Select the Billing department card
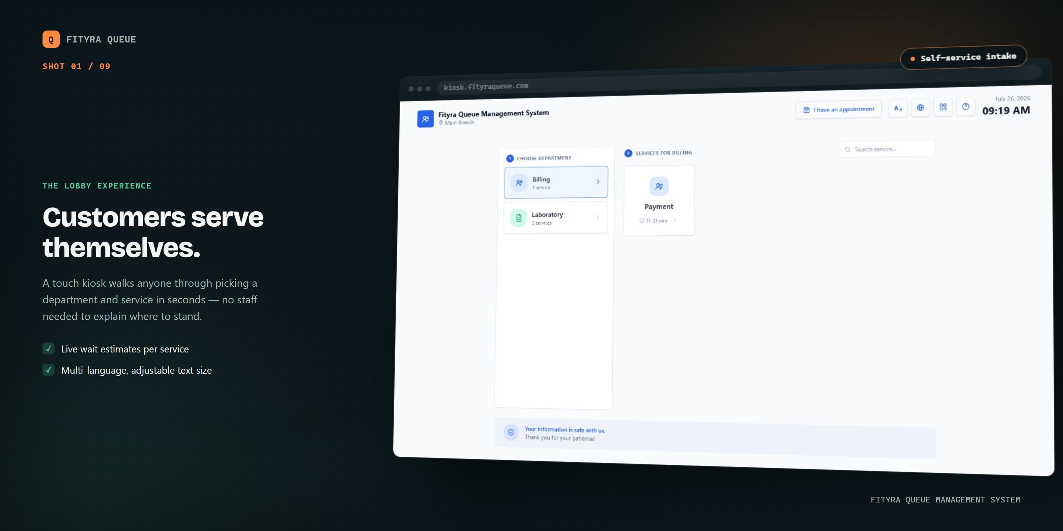This screenshot has width=1063, height=531. click(x=556, y=182)
